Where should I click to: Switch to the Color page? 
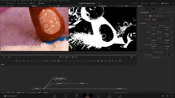click(98, 96)
